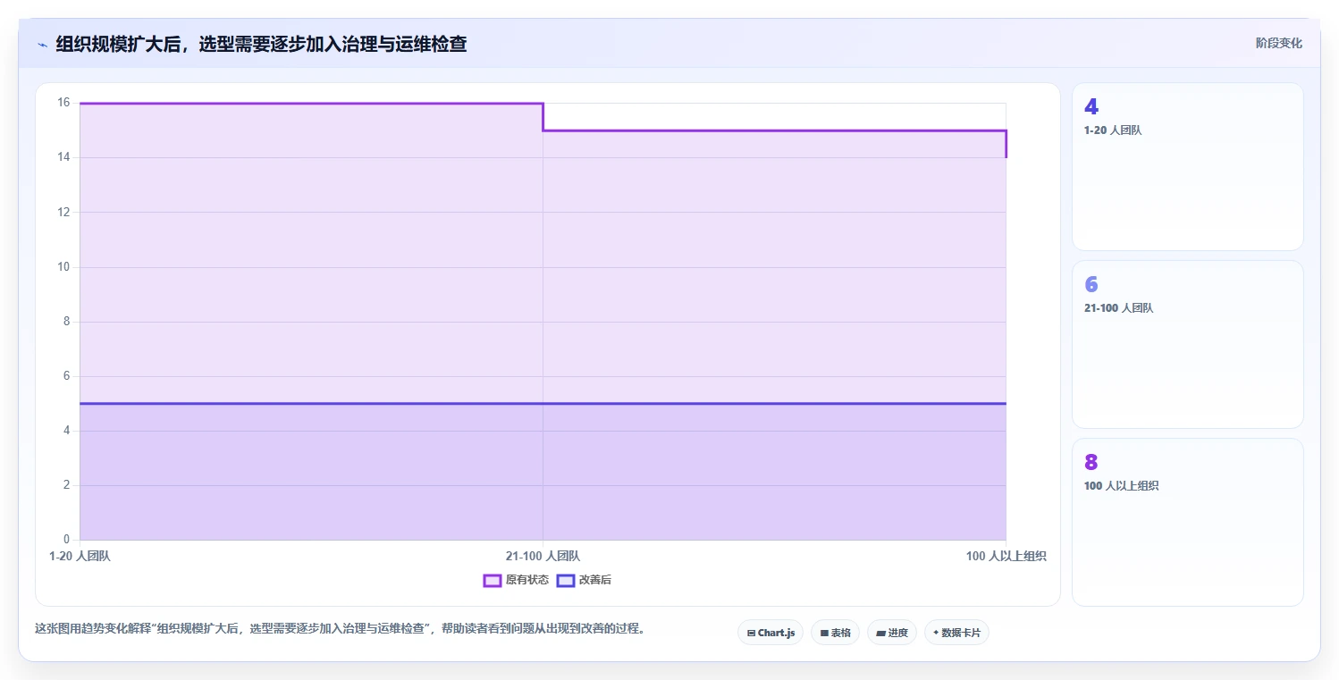Click the lightning icon beside the title
Screen dimensions: 1339x680
click(43, 44)
